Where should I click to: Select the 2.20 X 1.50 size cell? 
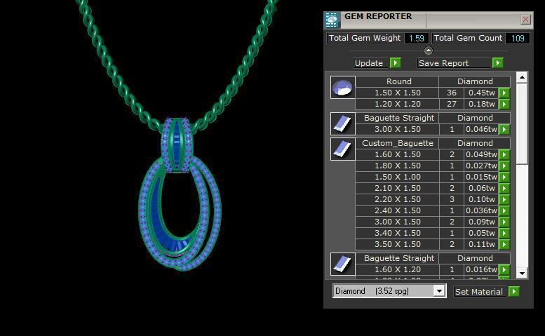(x=397, y=199)
